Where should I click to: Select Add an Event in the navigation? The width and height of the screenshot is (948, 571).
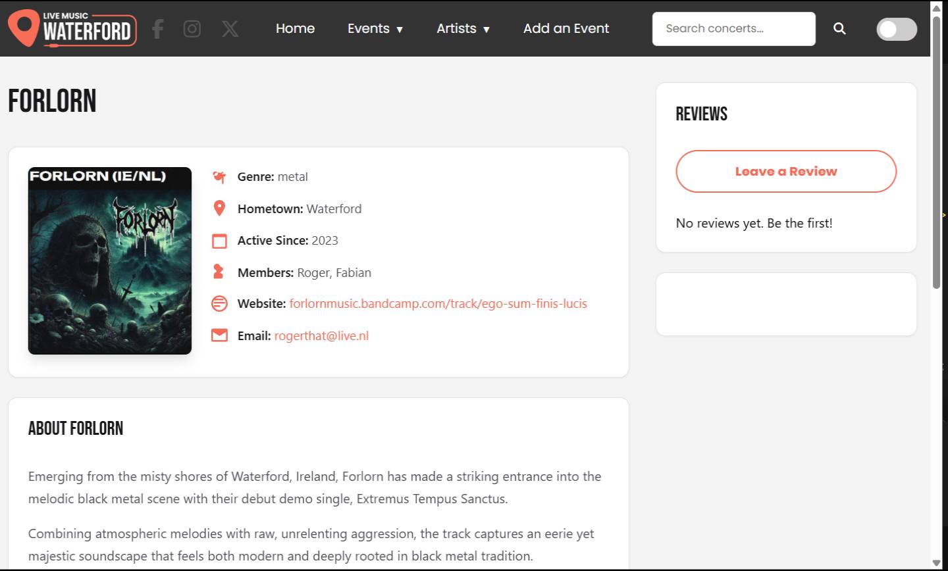[x=566, y=28]
